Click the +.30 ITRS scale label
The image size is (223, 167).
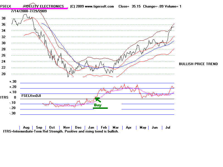tap(13, 82)
